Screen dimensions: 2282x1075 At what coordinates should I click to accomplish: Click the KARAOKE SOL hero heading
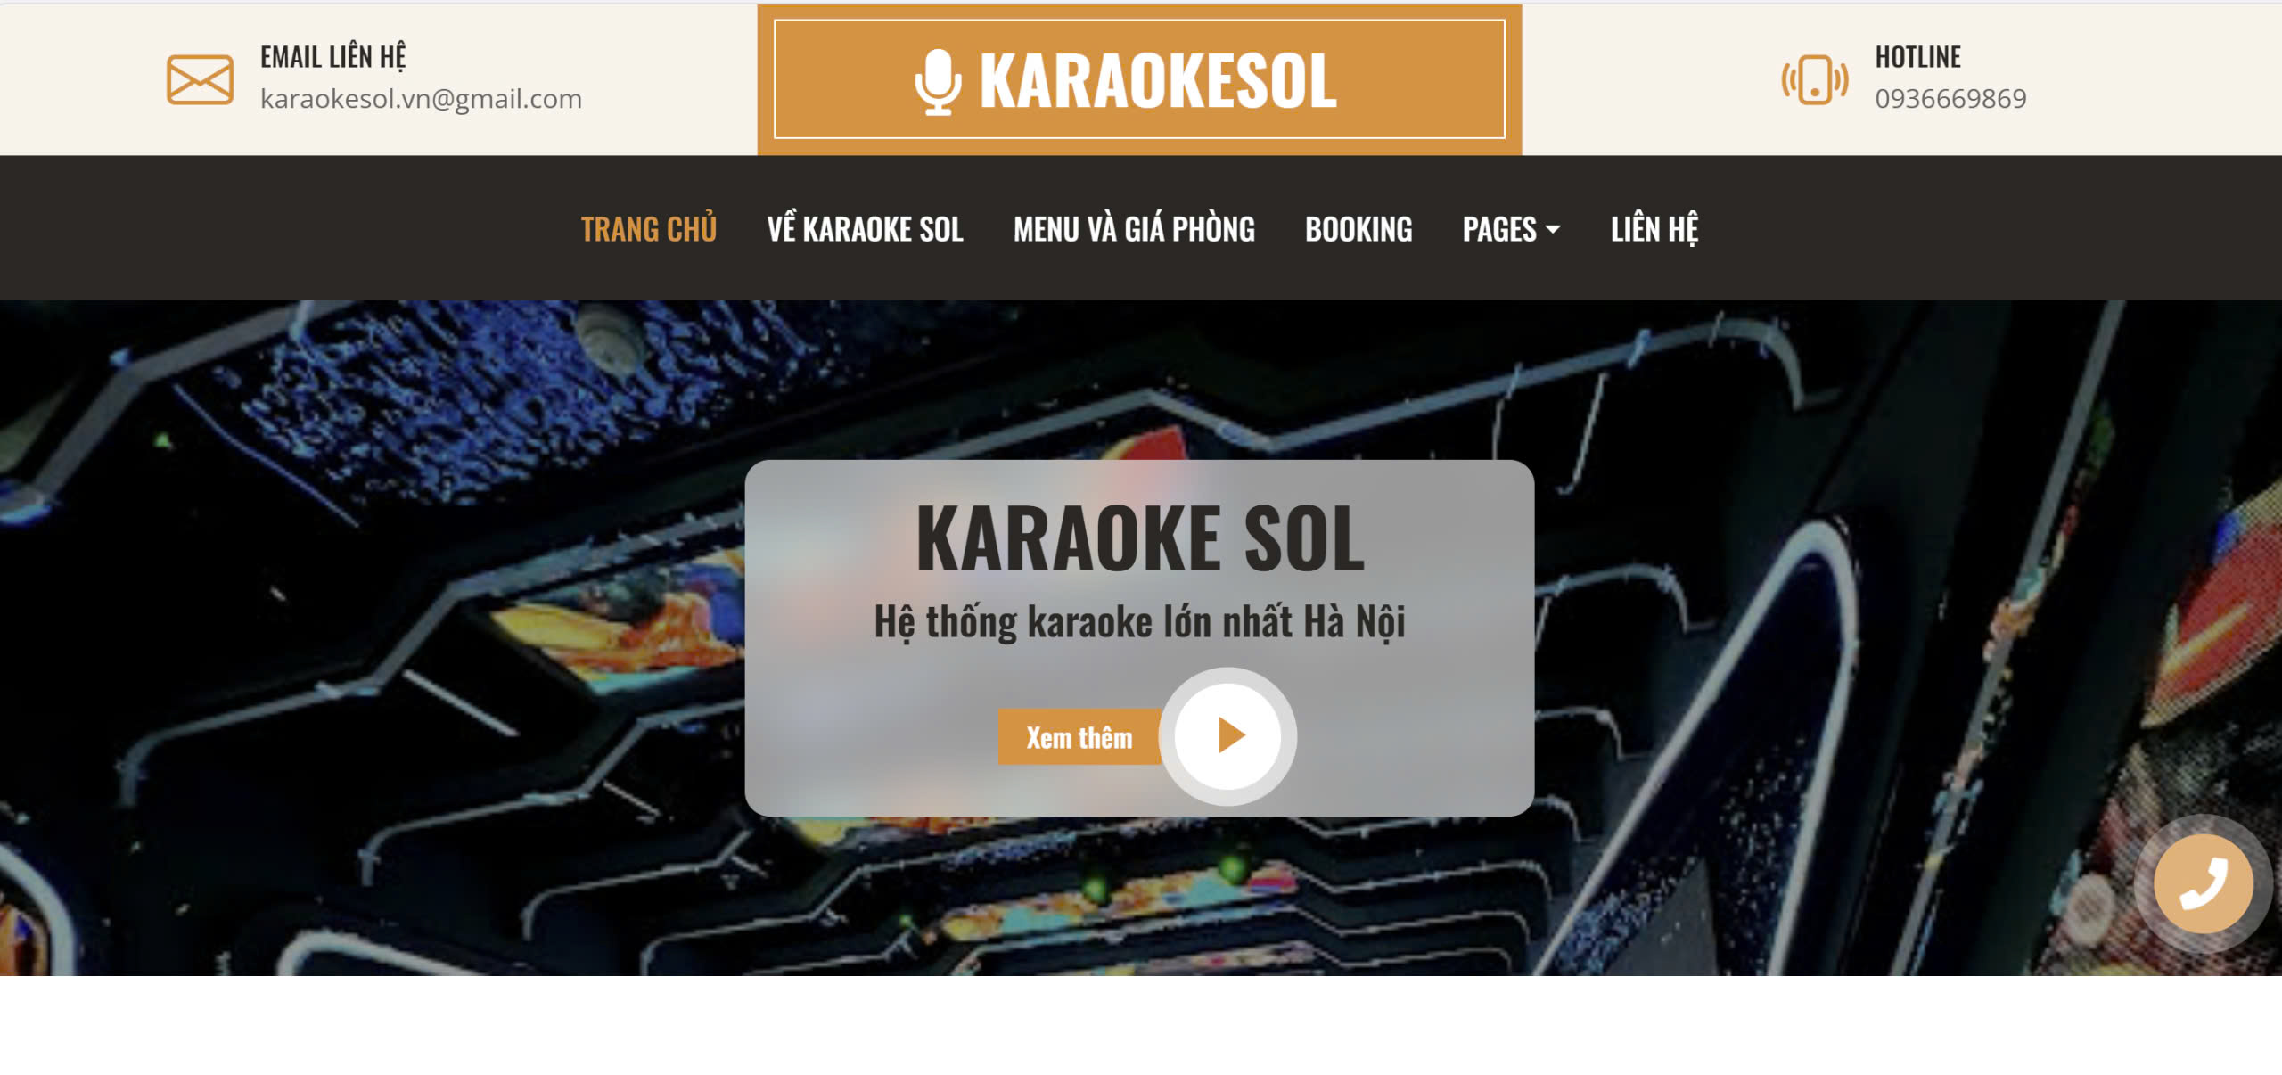click(1140, 538)
